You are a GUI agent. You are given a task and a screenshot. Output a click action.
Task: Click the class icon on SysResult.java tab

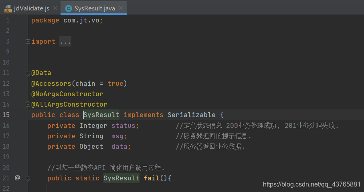point(69,8)
